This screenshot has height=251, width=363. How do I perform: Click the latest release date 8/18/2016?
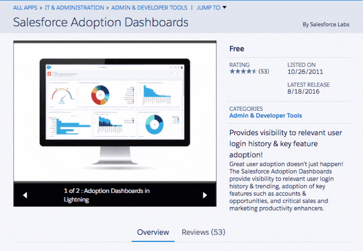(x=303, y=91)
